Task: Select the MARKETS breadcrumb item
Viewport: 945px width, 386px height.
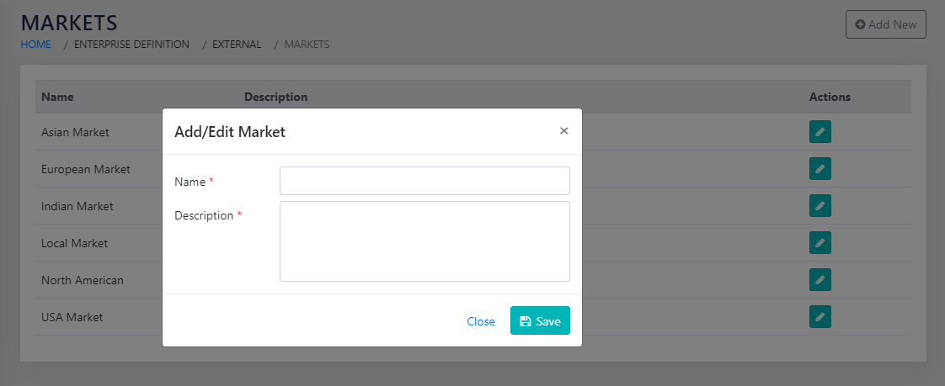Action: 307,45
